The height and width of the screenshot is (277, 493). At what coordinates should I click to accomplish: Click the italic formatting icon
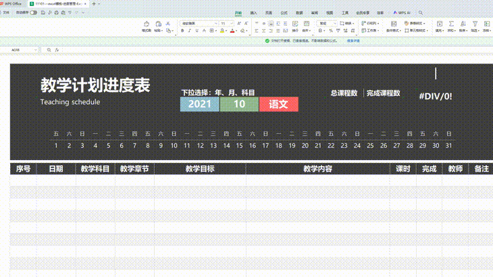pyautogui.click(x=189, y=30)
